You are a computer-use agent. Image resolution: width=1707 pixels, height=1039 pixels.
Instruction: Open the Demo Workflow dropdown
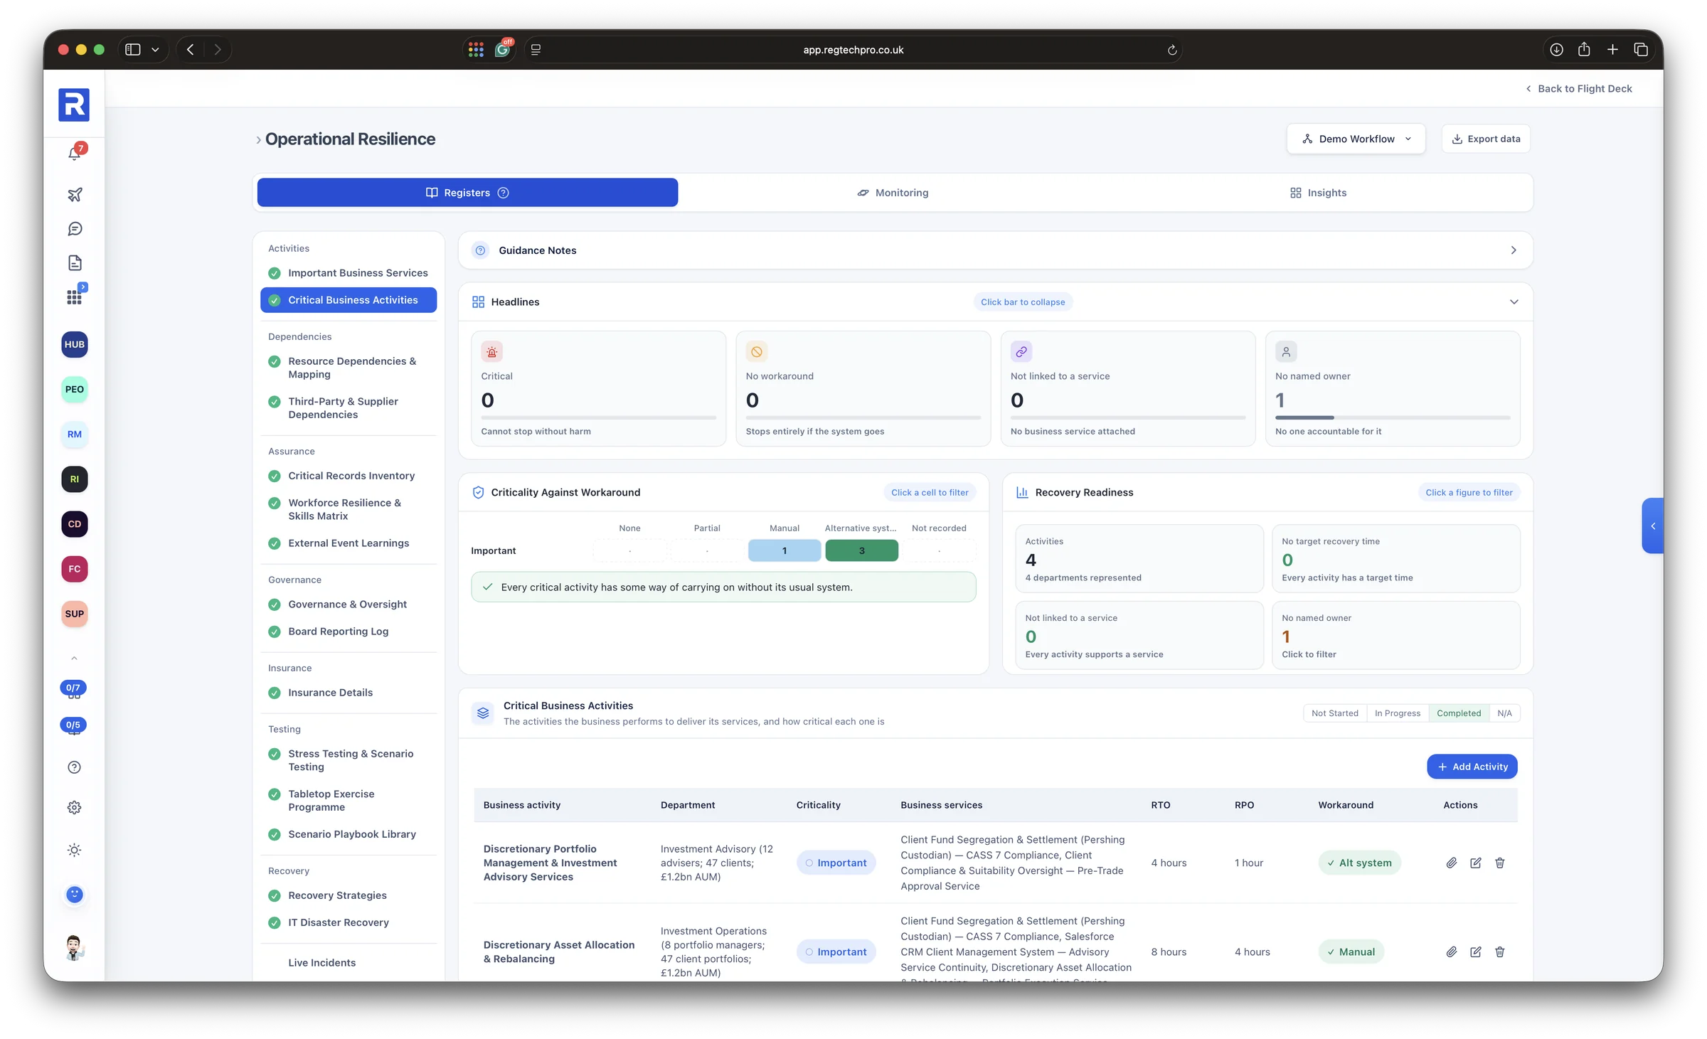(1356, 139)
